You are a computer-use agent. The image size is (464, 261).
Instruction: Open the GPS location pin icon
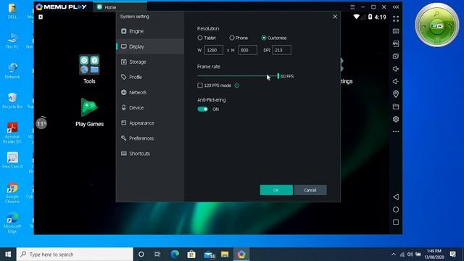(396, 94)
